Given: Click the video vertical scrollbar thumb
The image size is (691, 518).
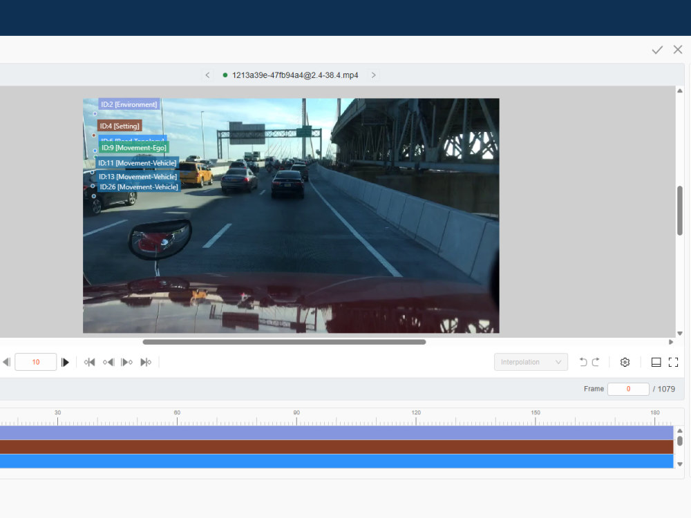Looking at the screenshot, I should 680,211.
